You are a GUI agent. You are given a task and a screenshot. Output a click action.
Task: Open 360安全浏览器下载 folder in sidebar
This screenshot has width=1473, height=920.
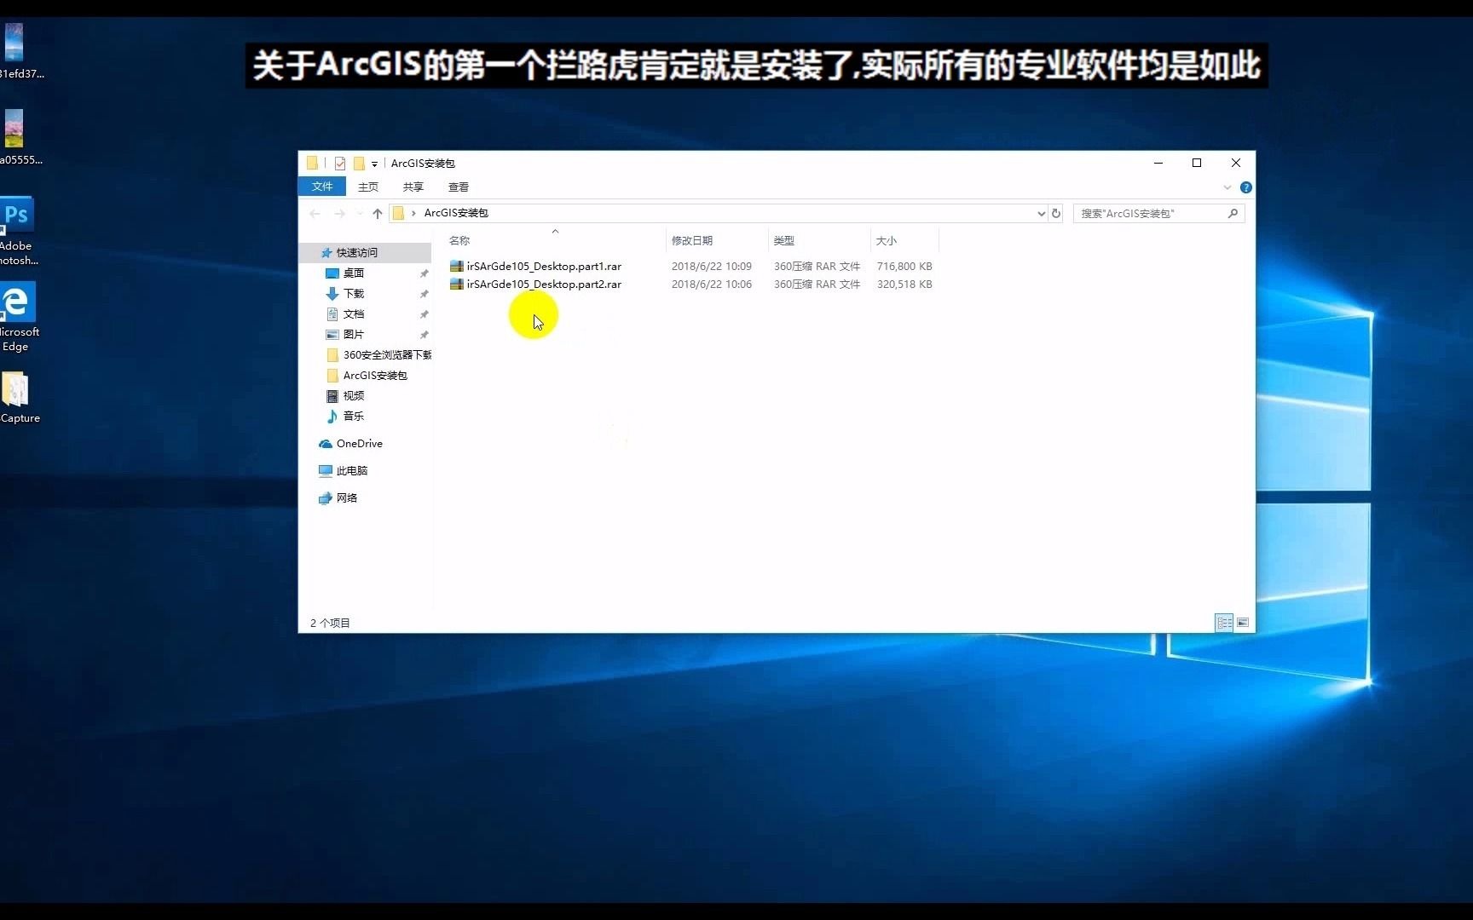click(387, 355)
